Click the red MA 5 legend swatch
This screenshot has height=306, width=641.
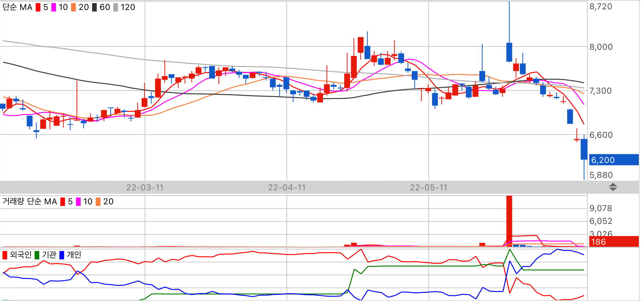[38, 7]
